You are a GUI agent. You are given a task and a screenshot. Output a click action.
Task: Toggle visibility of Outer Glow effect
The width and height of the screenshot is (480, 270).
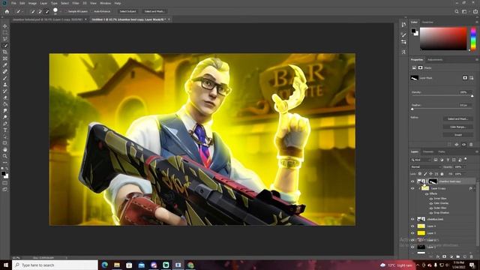click(431, 208)
